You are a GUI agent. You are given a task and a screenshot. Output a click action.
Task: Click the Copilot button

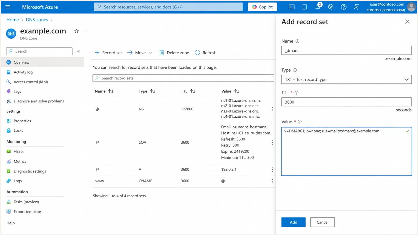[x=262, y=7]
